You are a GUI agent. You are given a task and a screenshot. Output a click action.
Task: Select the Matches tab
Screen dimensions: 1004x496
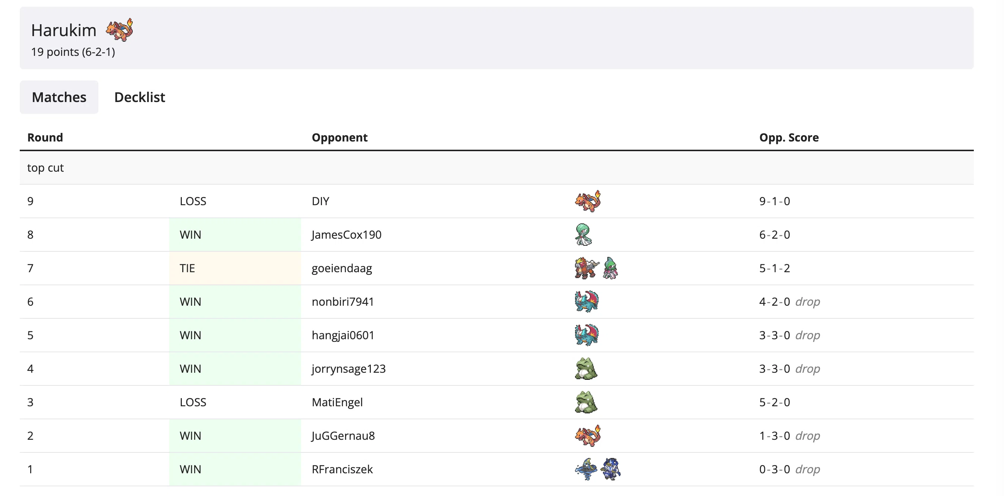[x=59, y=97]
